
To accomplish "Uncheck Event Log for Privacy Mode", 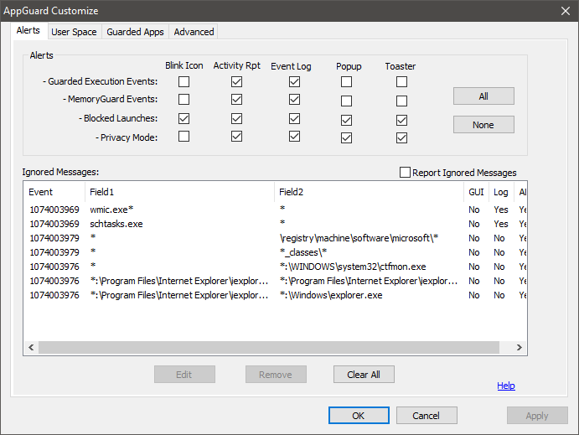I will (x=294, y=137).
